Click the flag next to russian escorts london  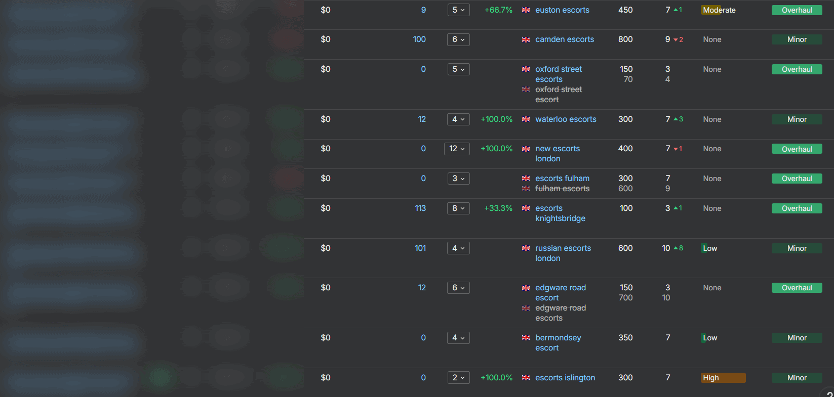click(x=526, y=248)
